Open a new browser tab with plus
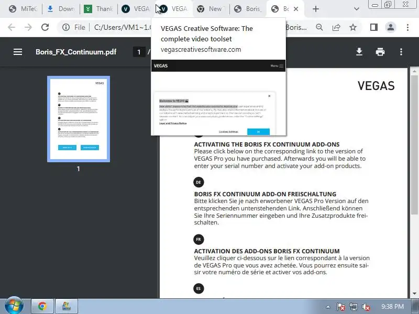 [x=316, y=9]
